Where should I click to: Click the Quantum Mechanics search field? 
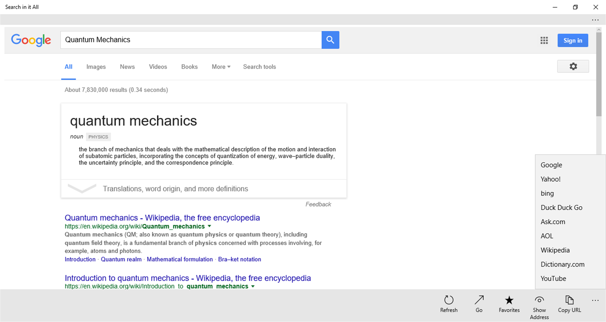click(191, 40)
